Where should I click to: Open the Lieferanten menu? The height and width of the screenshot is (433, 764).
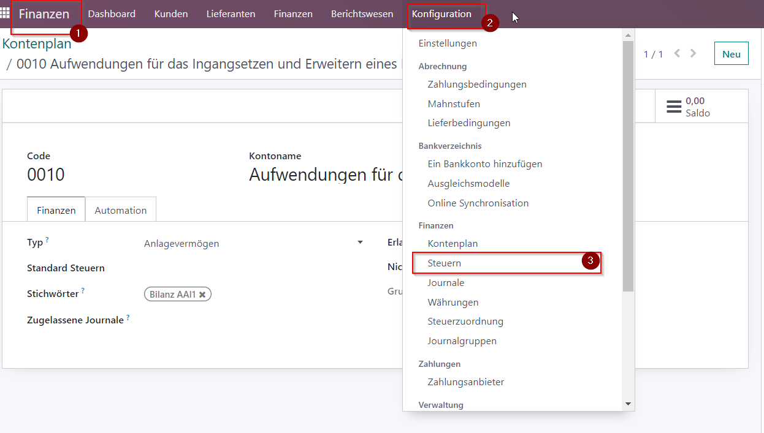point(231,13)
